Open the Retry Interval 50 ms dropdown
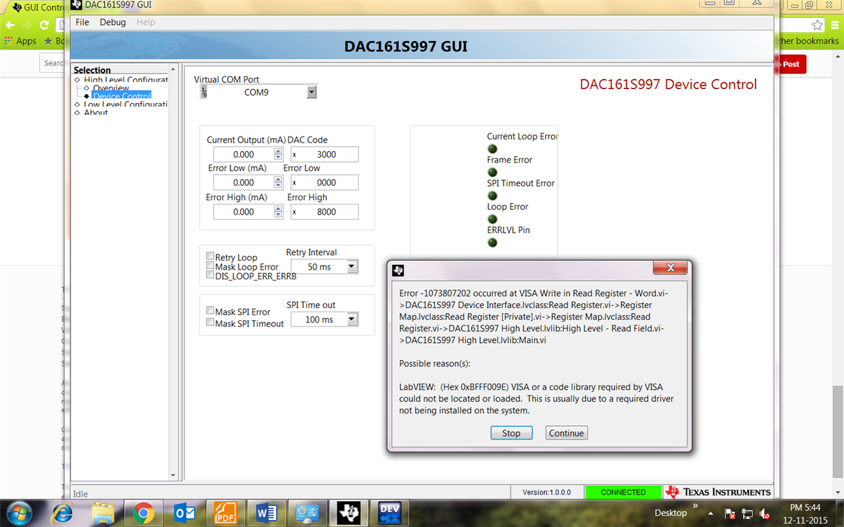The width and height of the screenshot is (844, 527). pyautogui.click(x=352, y=267)
